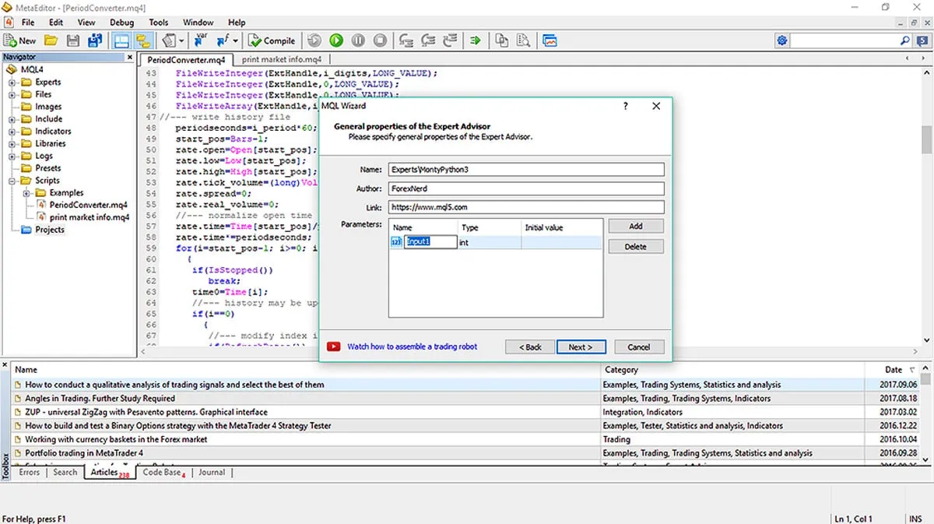Open the dropdown arrow beside functions icon
The image size is (934, 524).
pos(236,40)
